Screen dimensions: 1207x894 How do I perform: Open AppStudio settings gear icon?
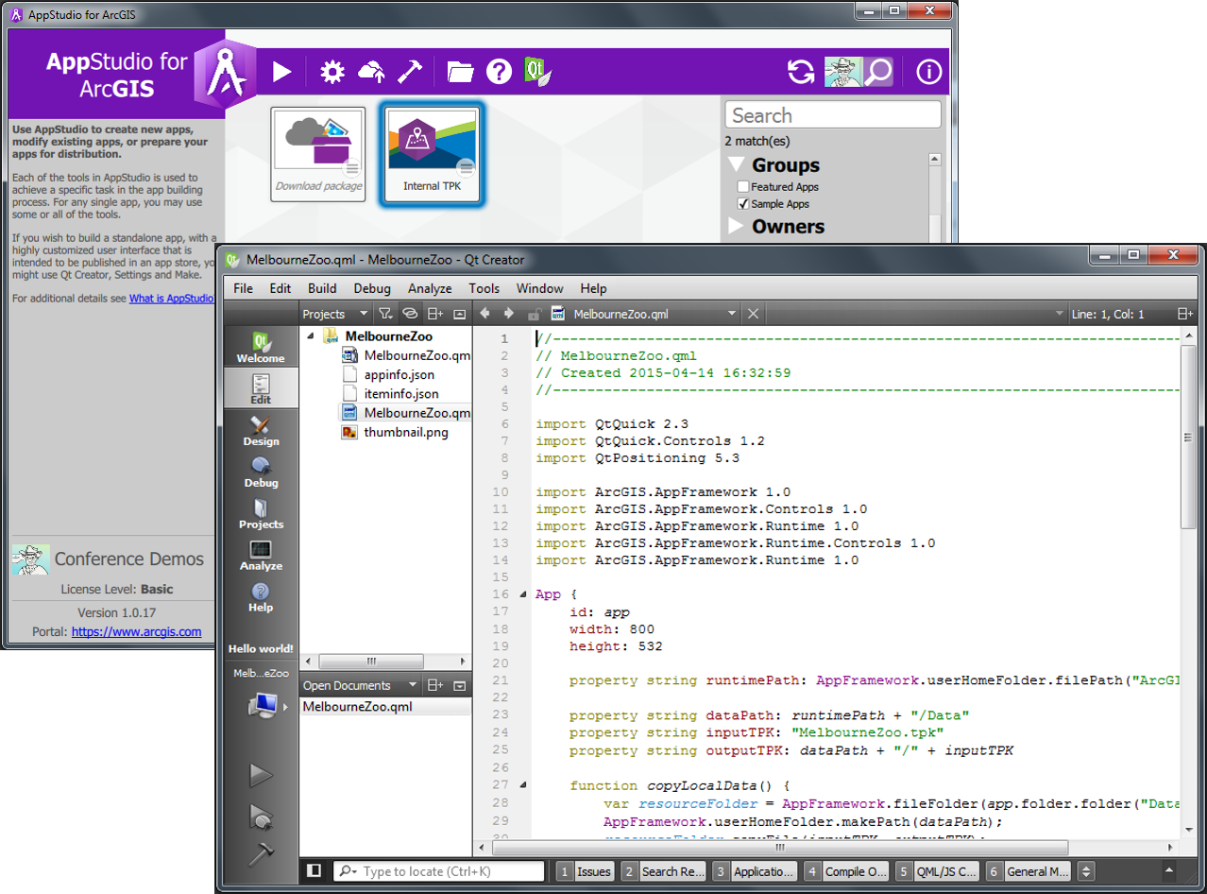332,72
